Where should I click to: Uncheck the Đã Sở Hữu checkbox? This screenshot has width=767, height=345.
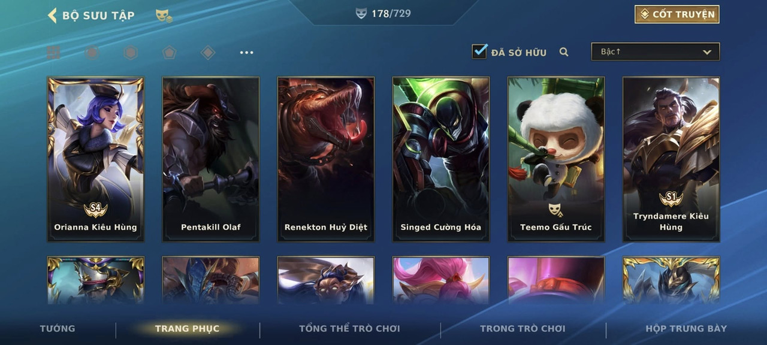pos(479,52)
